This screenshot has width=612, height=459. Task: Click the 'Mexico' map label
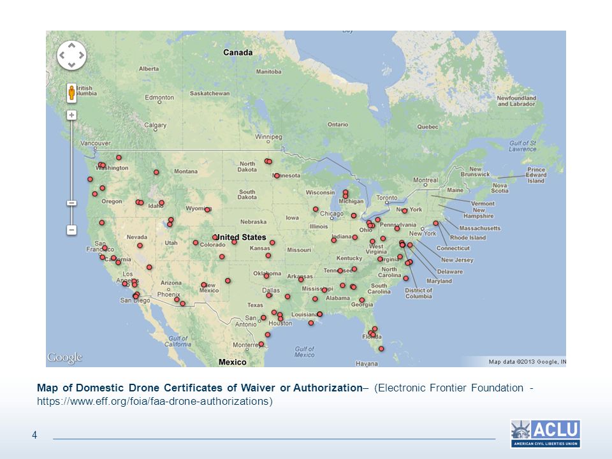click(232, 362)
